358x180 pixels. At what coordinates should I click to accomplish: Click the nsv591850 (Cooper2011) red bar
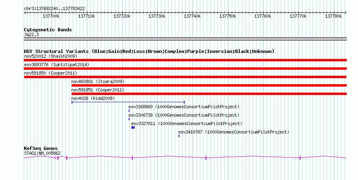(185, 77)
